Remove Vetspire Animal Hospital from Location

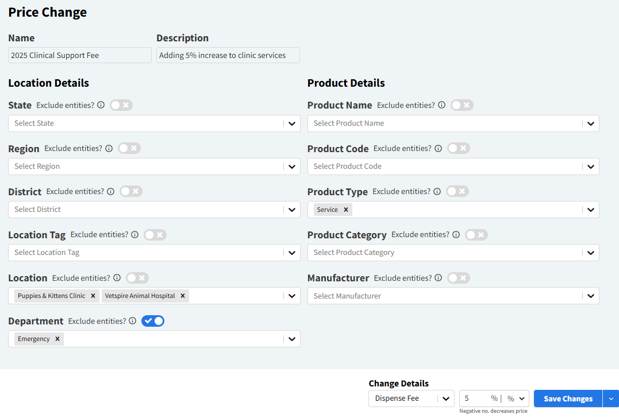point(182,296)
